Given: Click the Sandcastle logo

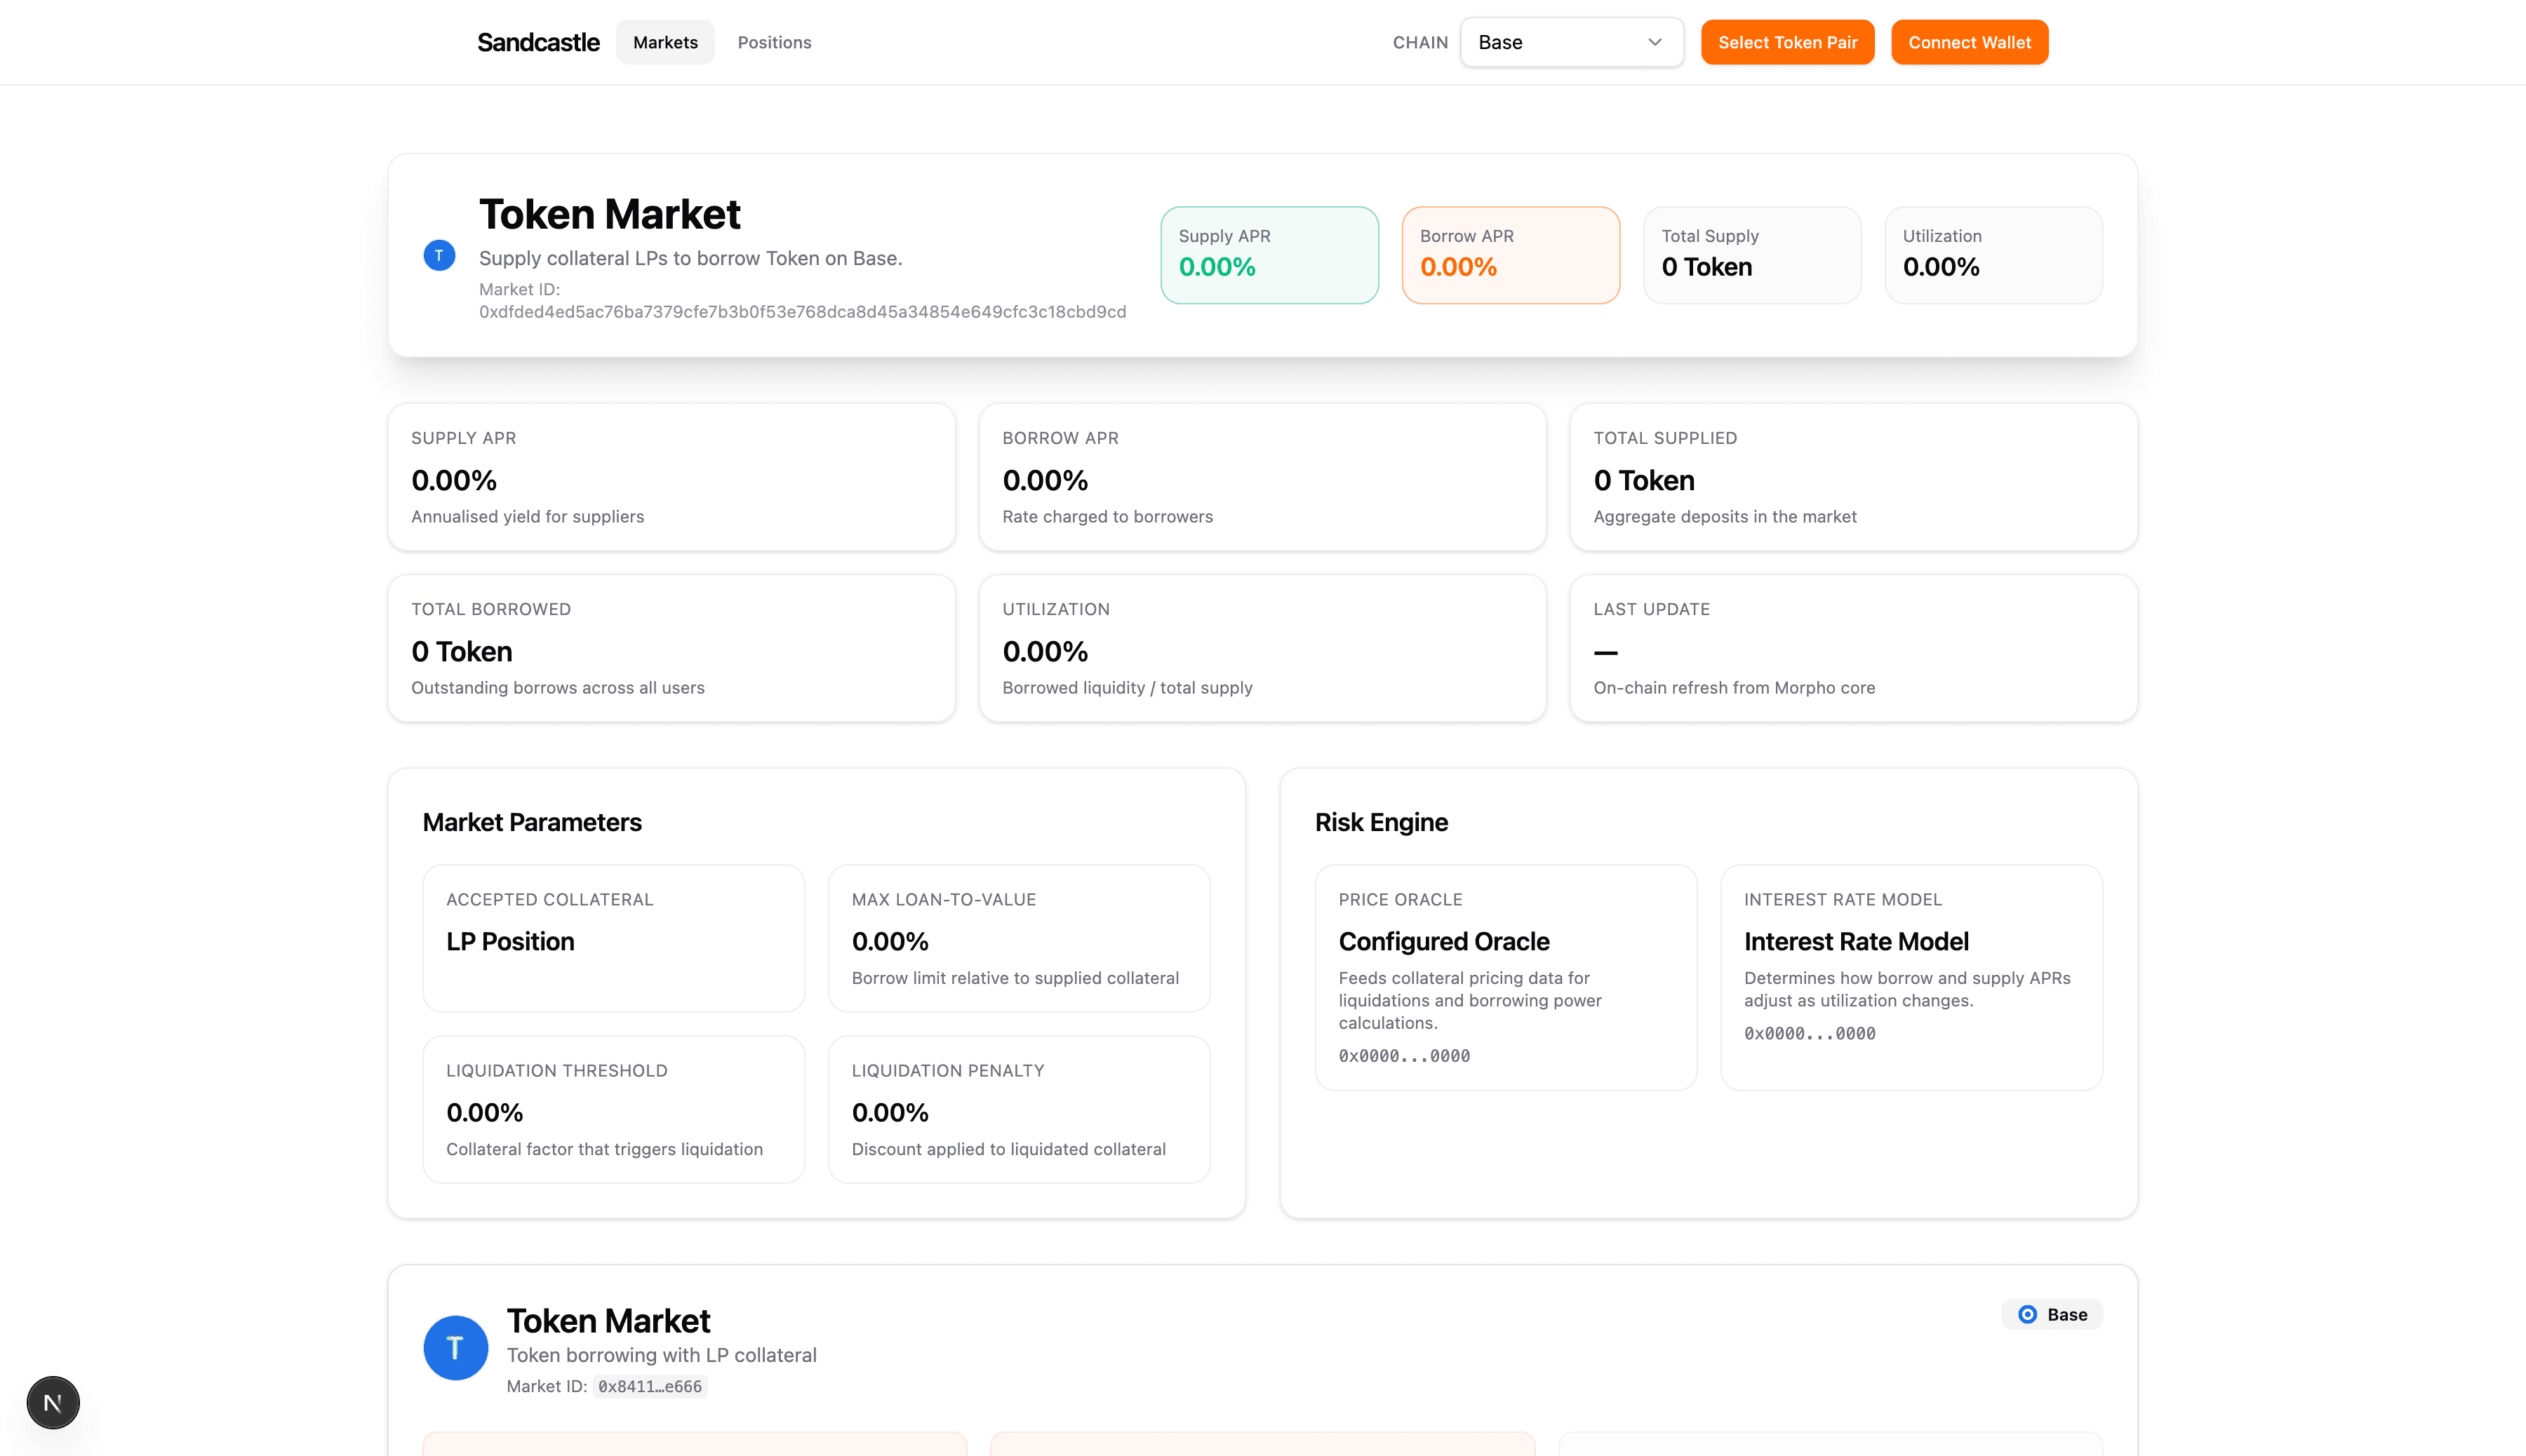Looking at the screenshot, I should tap(537, 41).
